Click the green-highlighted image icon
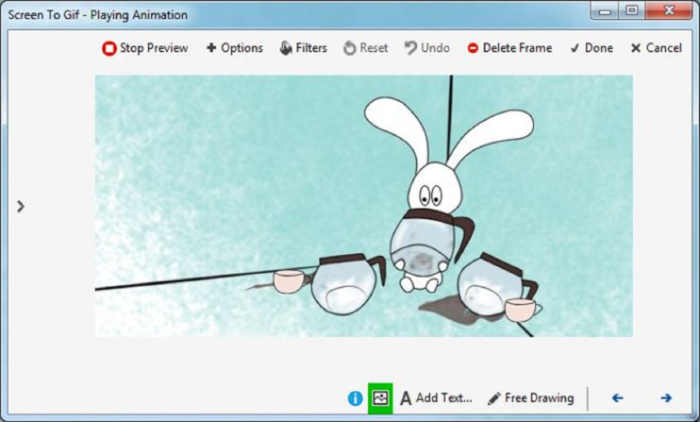Viewport: 700px width, 422px height. click(x=380, y=398)
